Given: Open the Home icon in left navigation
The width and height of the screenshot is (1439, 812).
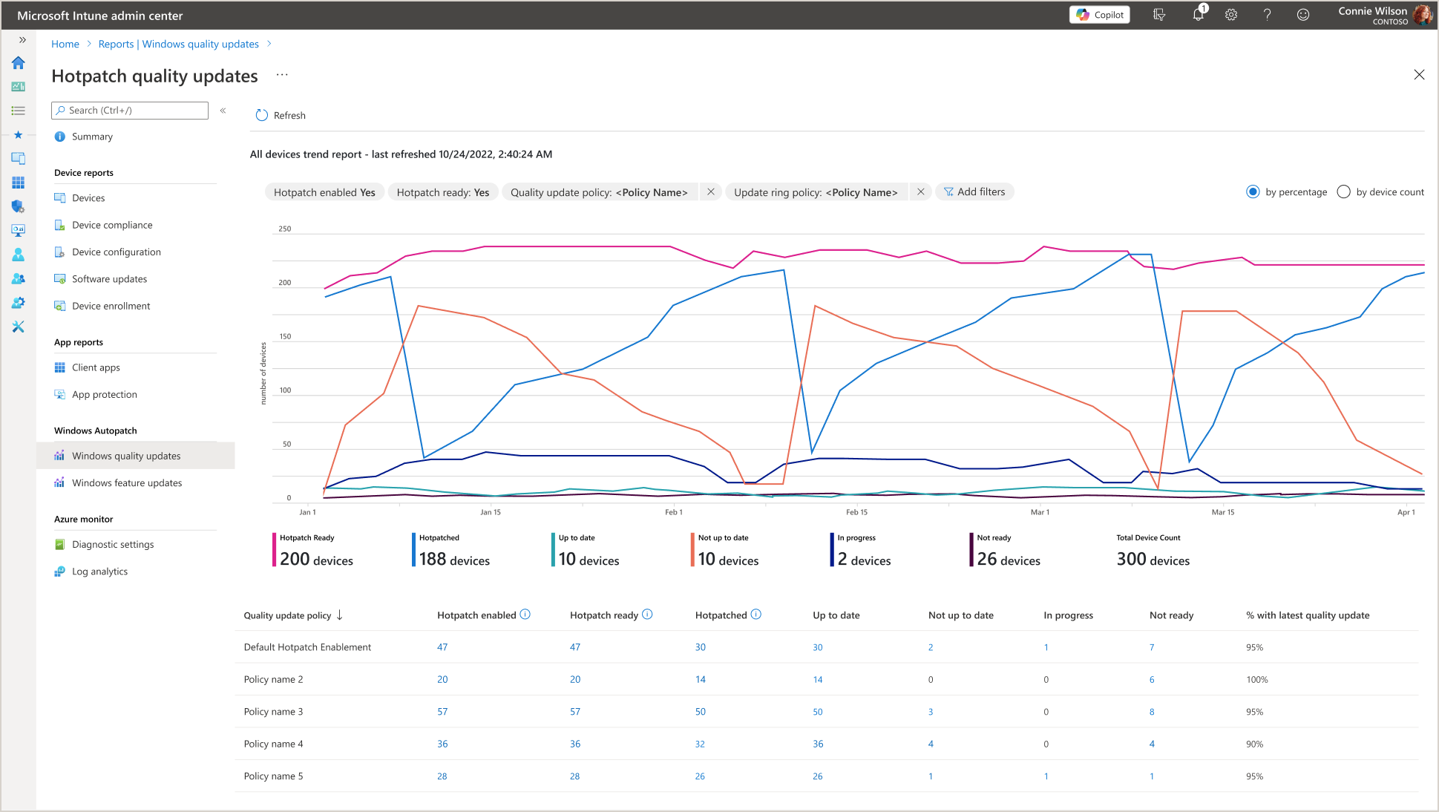Looking at the screenshot, I should [x=18, y=63].
